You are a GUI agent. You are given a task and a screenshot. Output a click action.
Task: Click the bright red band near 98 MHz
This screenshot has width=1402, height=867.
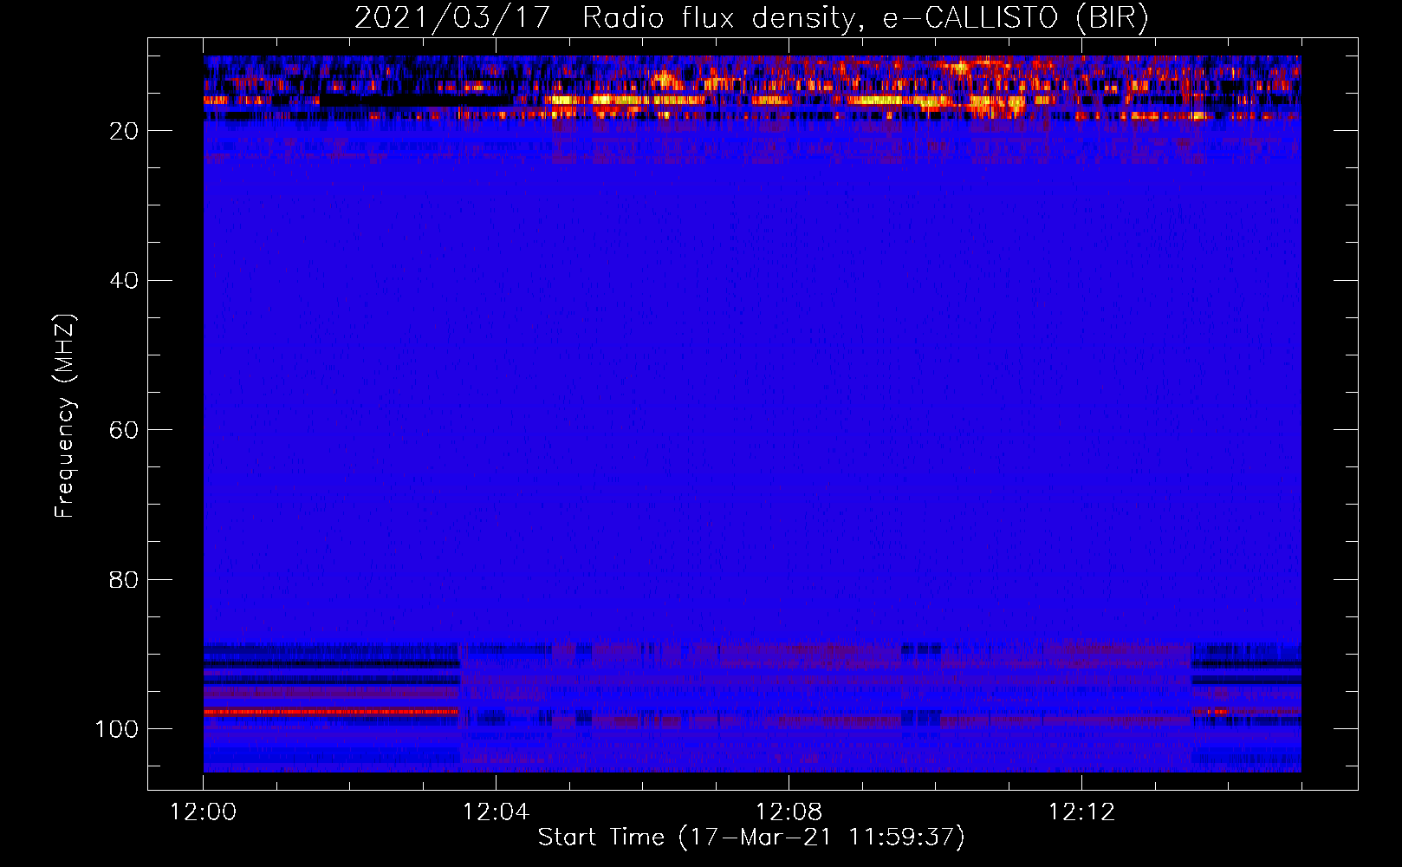[331, 712]
